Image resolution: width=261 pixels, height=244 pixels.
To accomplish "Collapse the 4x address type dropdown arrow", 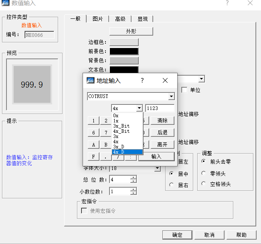I will (x=139, y=108).
